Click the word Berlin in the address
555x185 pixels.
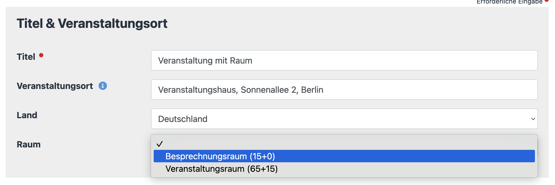point(312,90)
